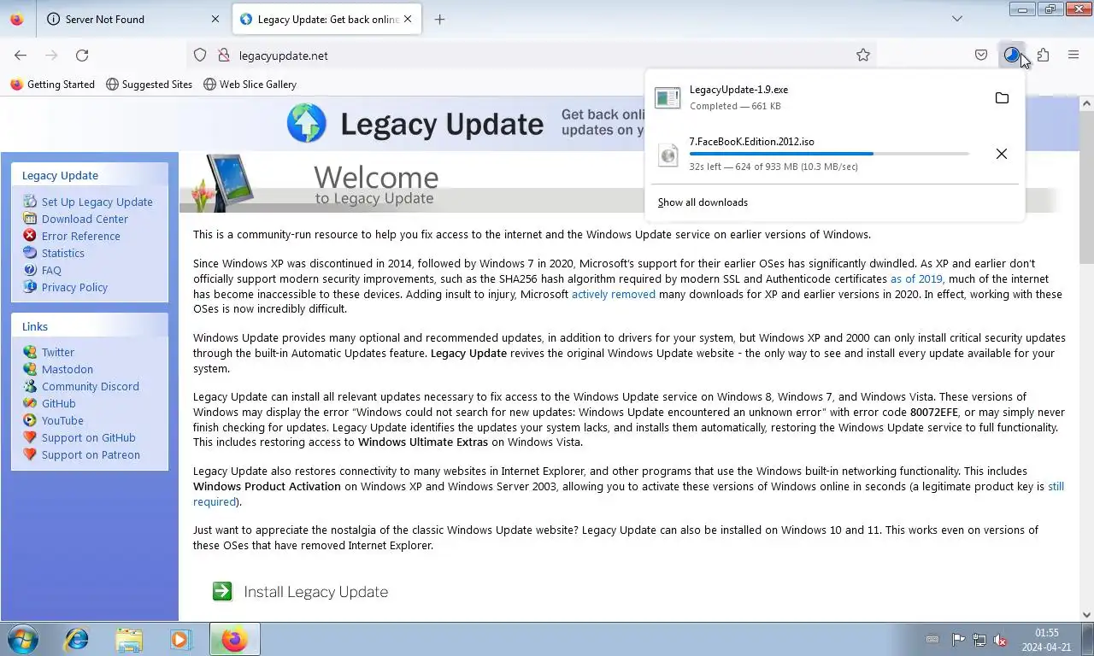This screenshot has width=1094, height=656.
Task: Click the muted volume tray icon
Action: point(1001,640)
